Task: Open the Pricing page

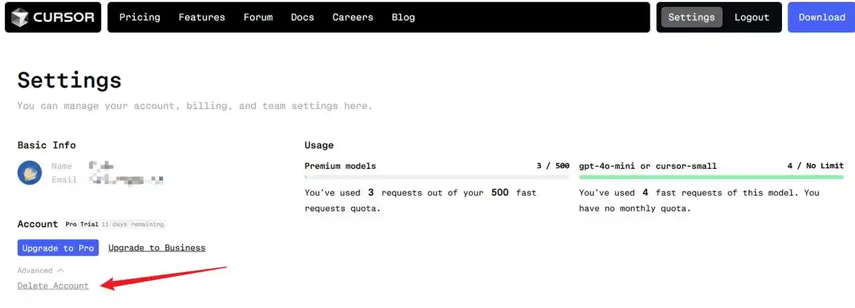Action: pos(140,17)
